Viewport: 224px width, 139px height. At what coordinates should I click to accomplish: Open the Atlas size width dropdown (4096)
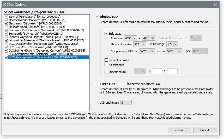click(x=134, y=38)
